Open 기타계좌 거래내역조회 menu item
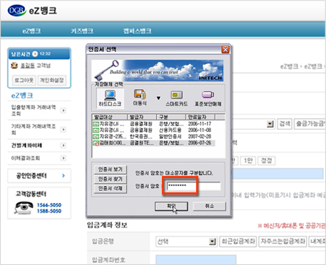The image size is (326, 265). 34,129
